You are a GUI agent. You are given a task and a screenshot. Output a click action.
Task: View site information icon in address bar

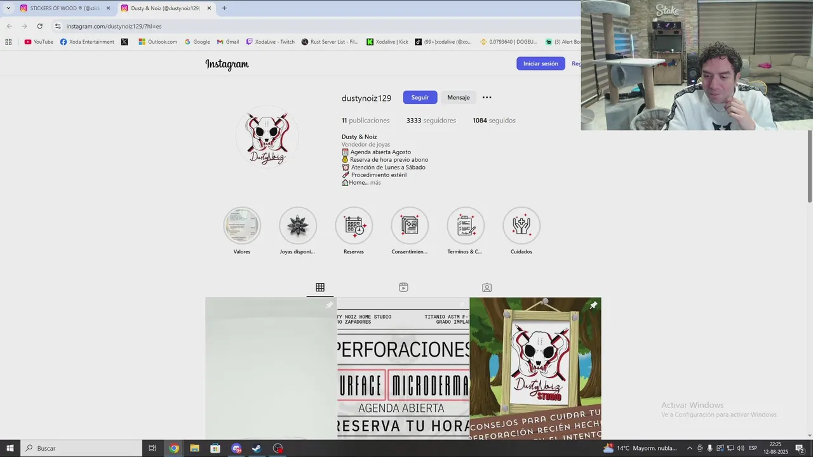(x=58, y=26)
